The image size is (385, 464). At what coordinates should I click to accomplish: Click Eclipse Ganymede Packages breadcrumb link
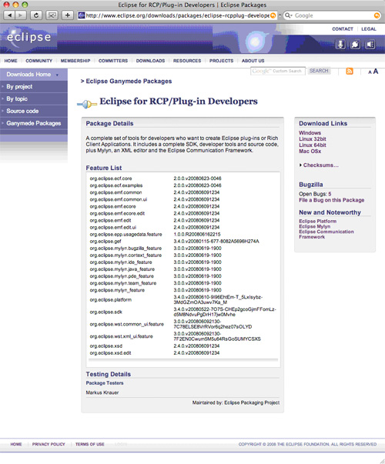(x=129, y=81)
